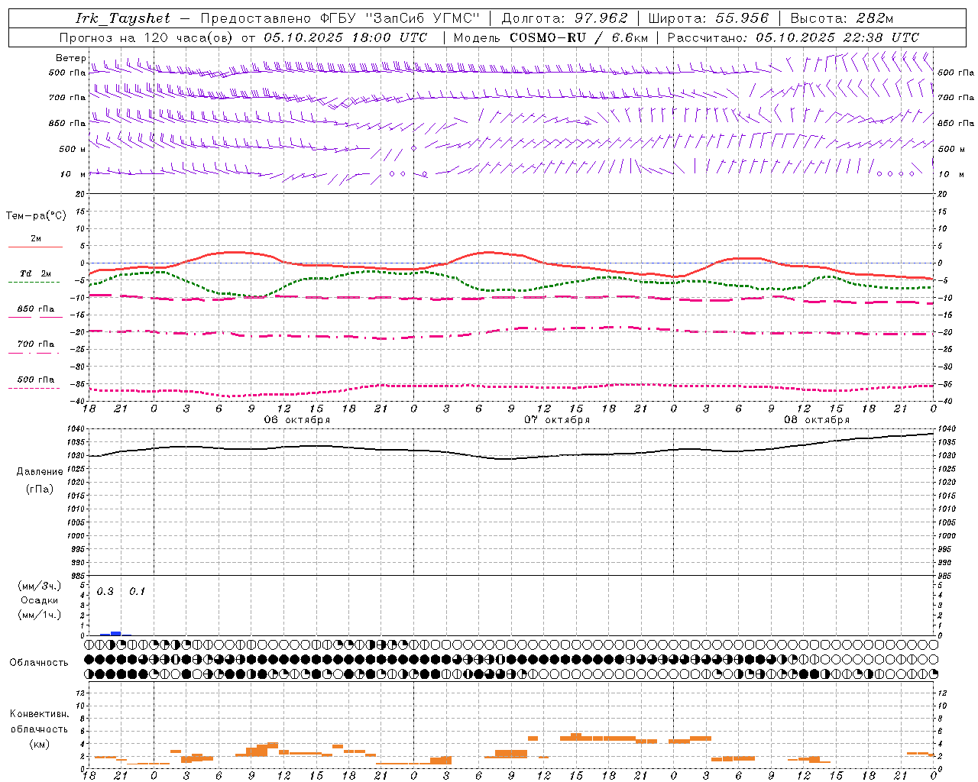Click the station title Irk_Tayshet
Screen dimensions: 978x782
pyautogui.click(x=122, y=18)
